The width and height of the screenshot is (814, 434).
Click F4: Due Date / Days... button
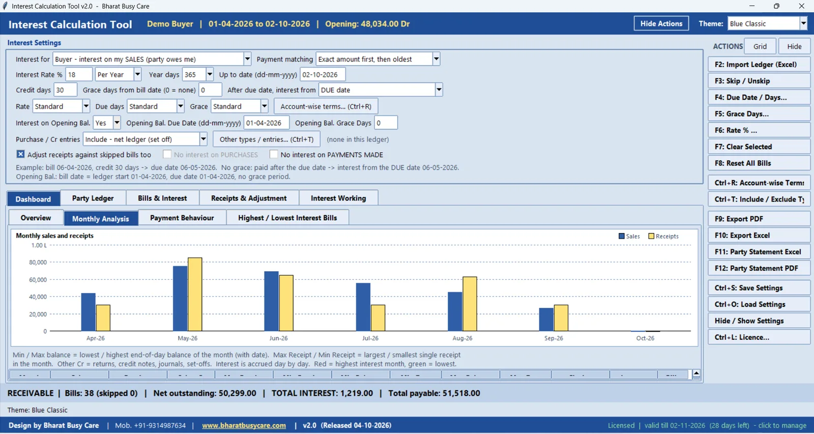coord(759,97)
